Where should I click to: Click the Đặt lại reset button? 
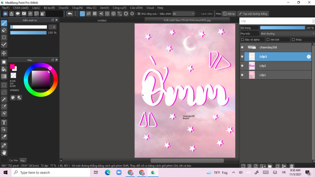tap(229, 14)
